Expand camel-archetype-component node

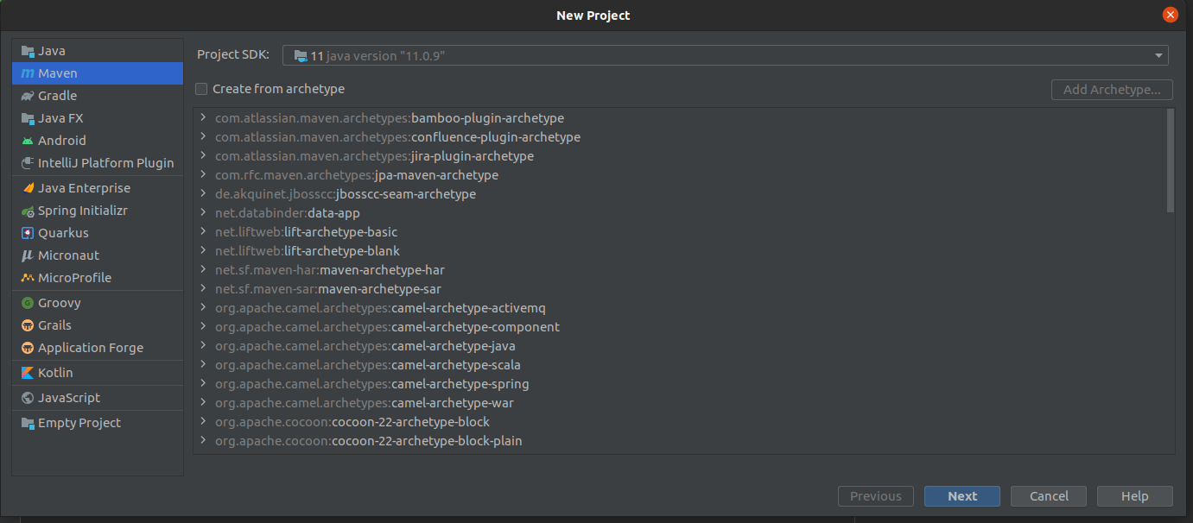[203, 327]
